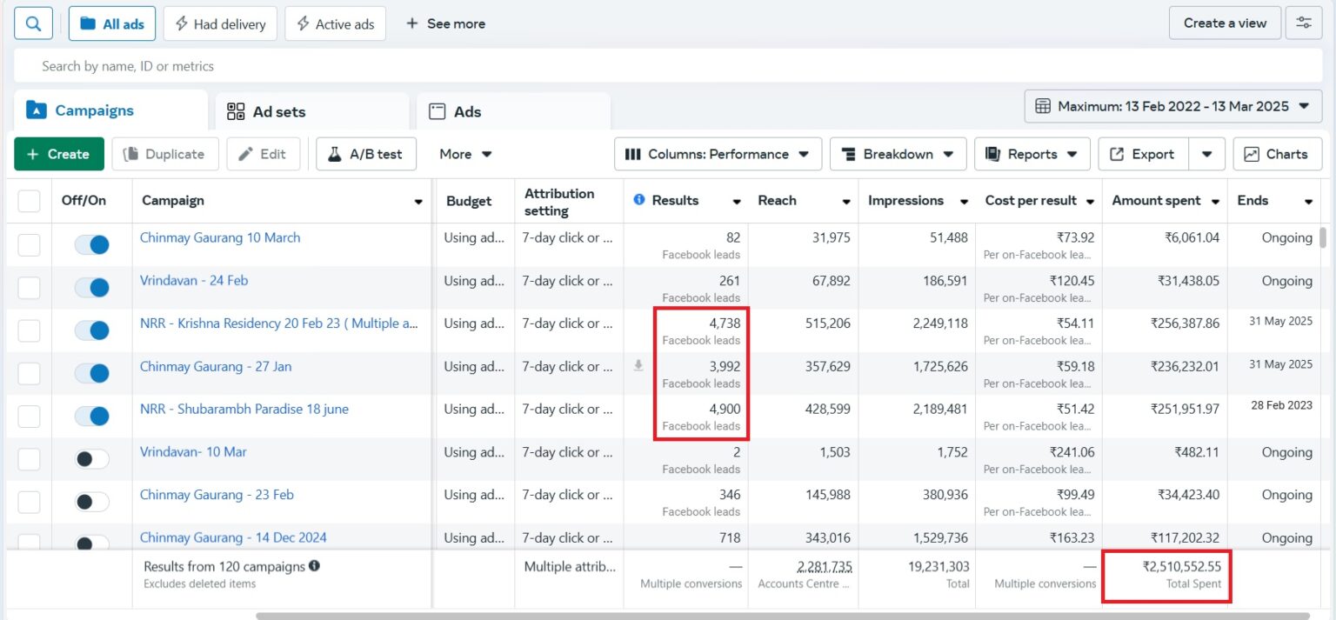Open the More dropdown menu

coord(466,154)
